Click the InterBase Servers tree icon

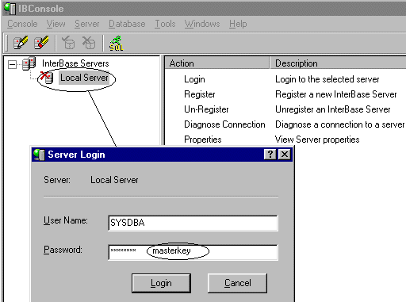[x=29, y=63]
